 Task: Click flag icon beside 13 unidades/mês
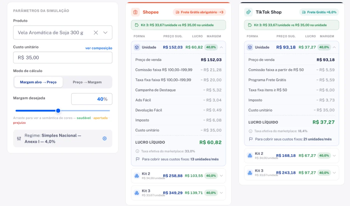[137, 159]
